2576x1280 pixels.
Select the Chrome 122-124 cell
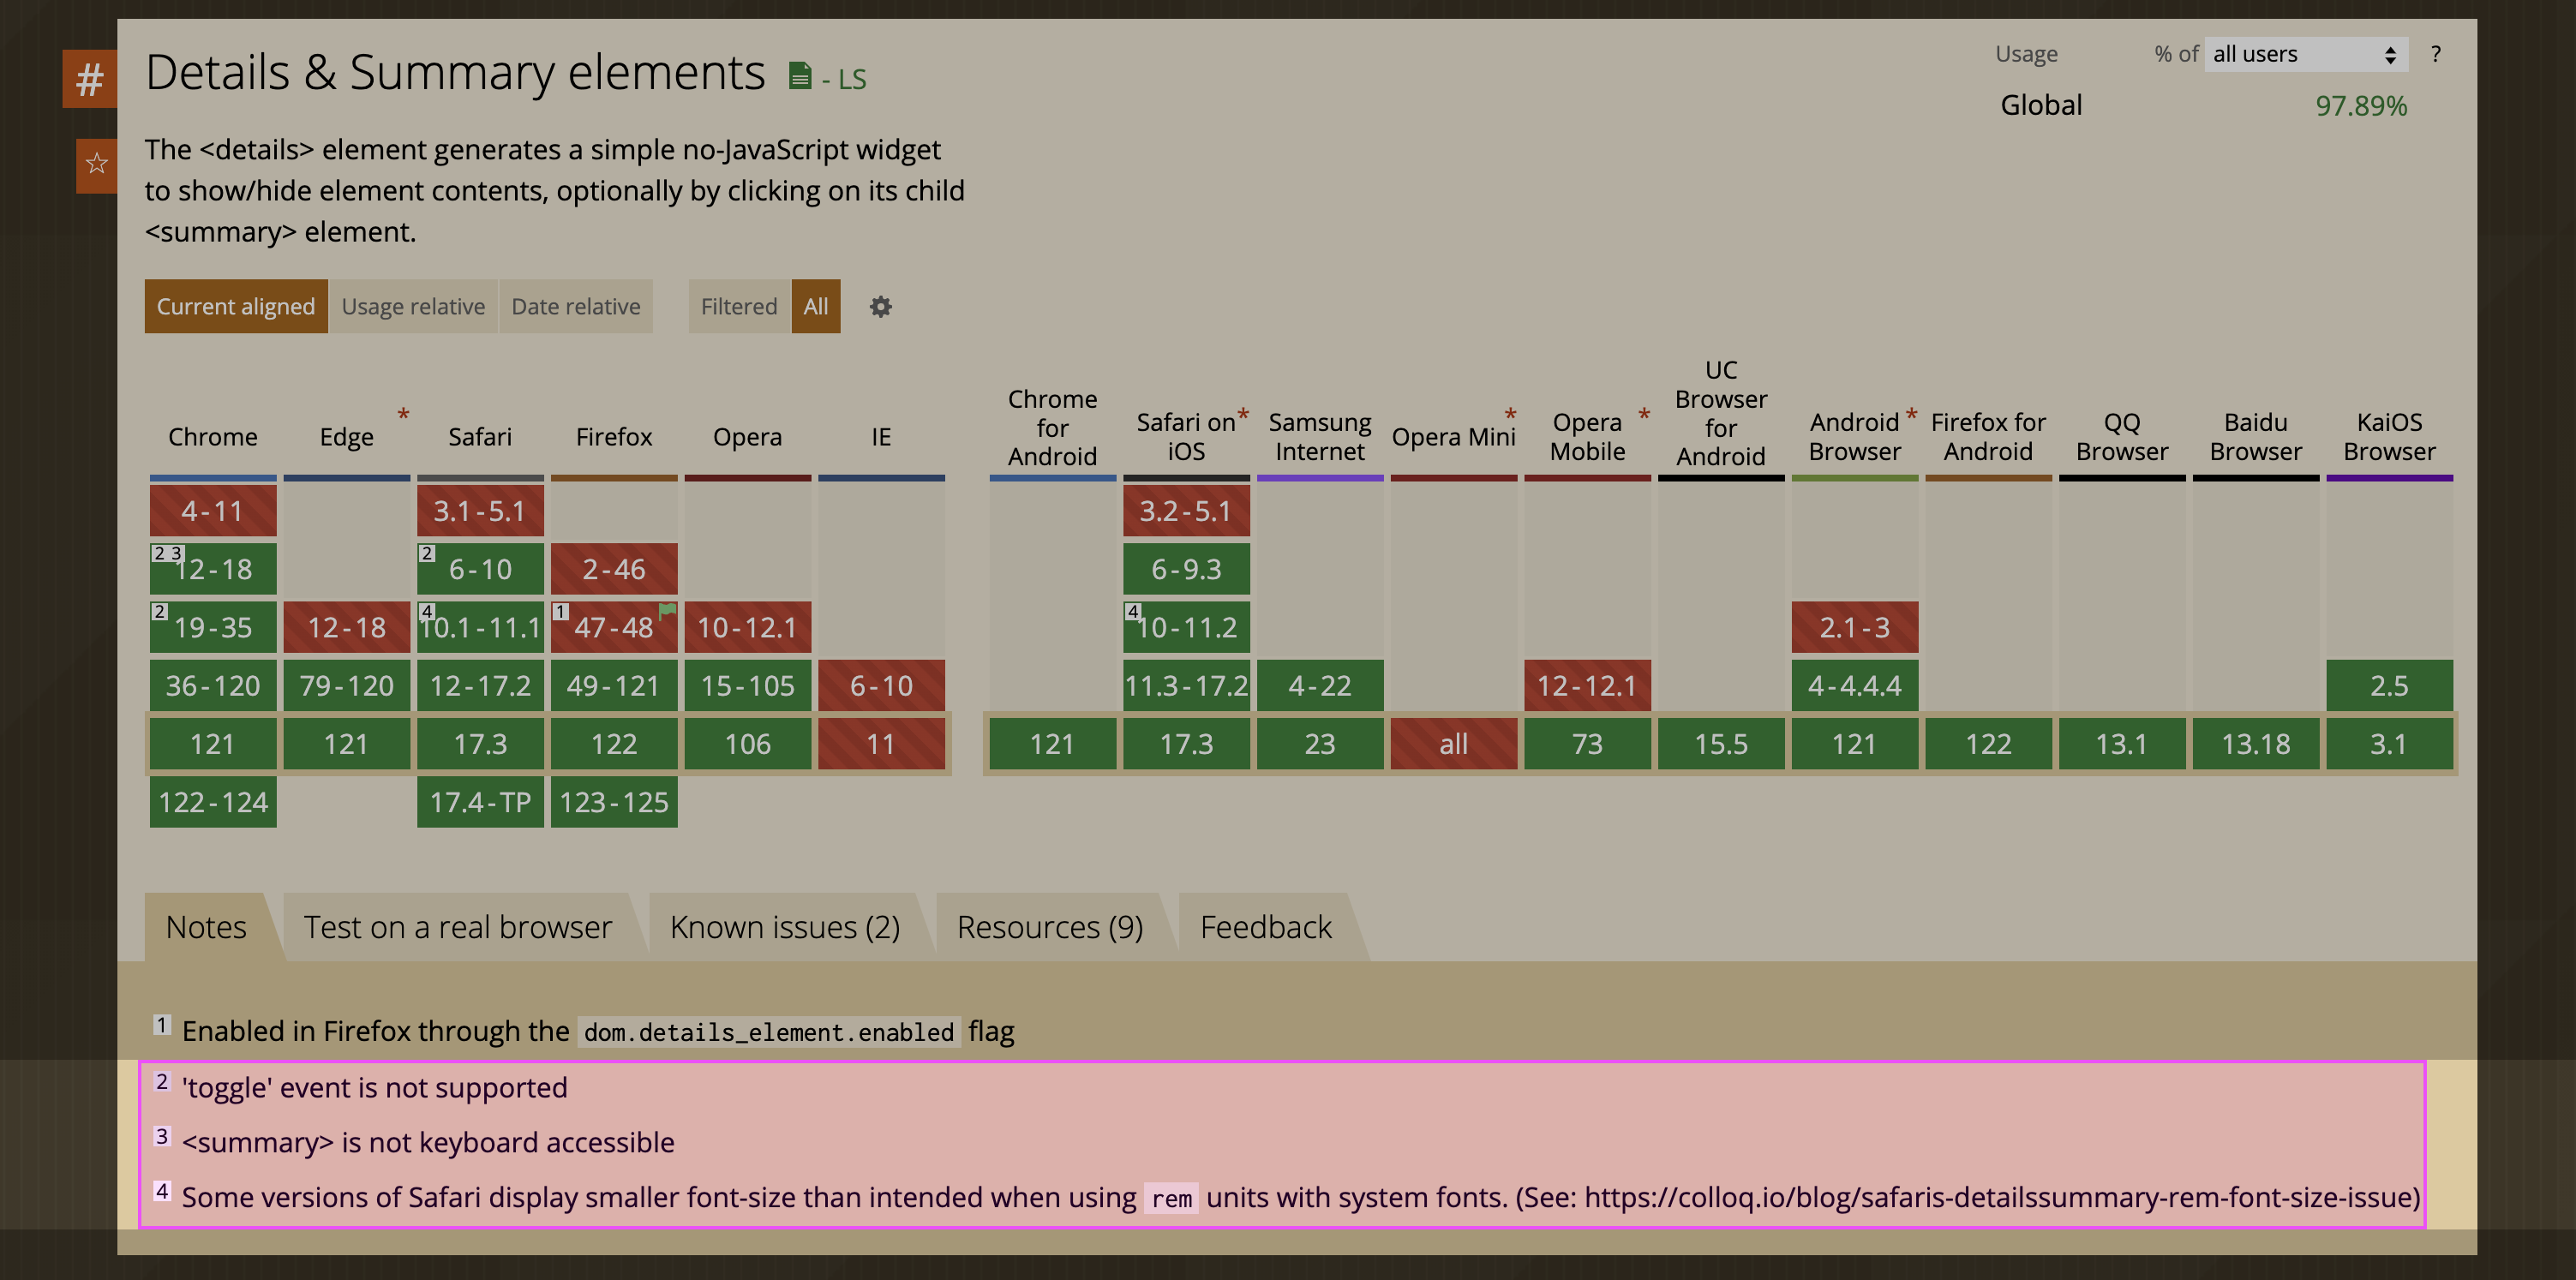(213, 802)
